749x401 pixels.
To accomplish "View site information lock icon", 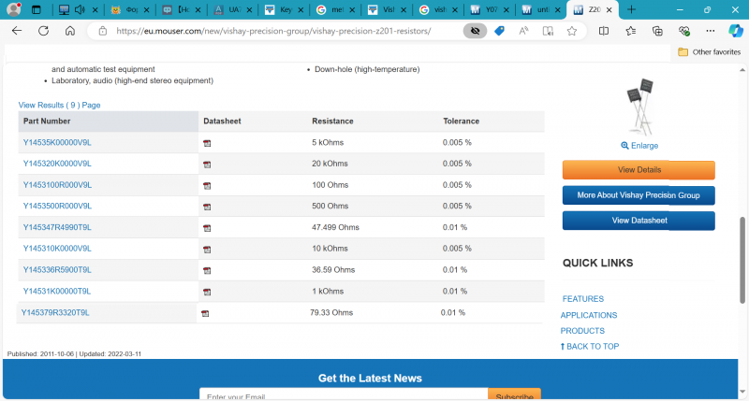I will coord(103,31).
